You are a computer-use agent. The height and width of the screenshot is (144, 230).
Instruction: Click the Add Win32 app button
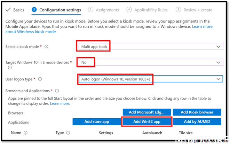click(x=146, y=122)
